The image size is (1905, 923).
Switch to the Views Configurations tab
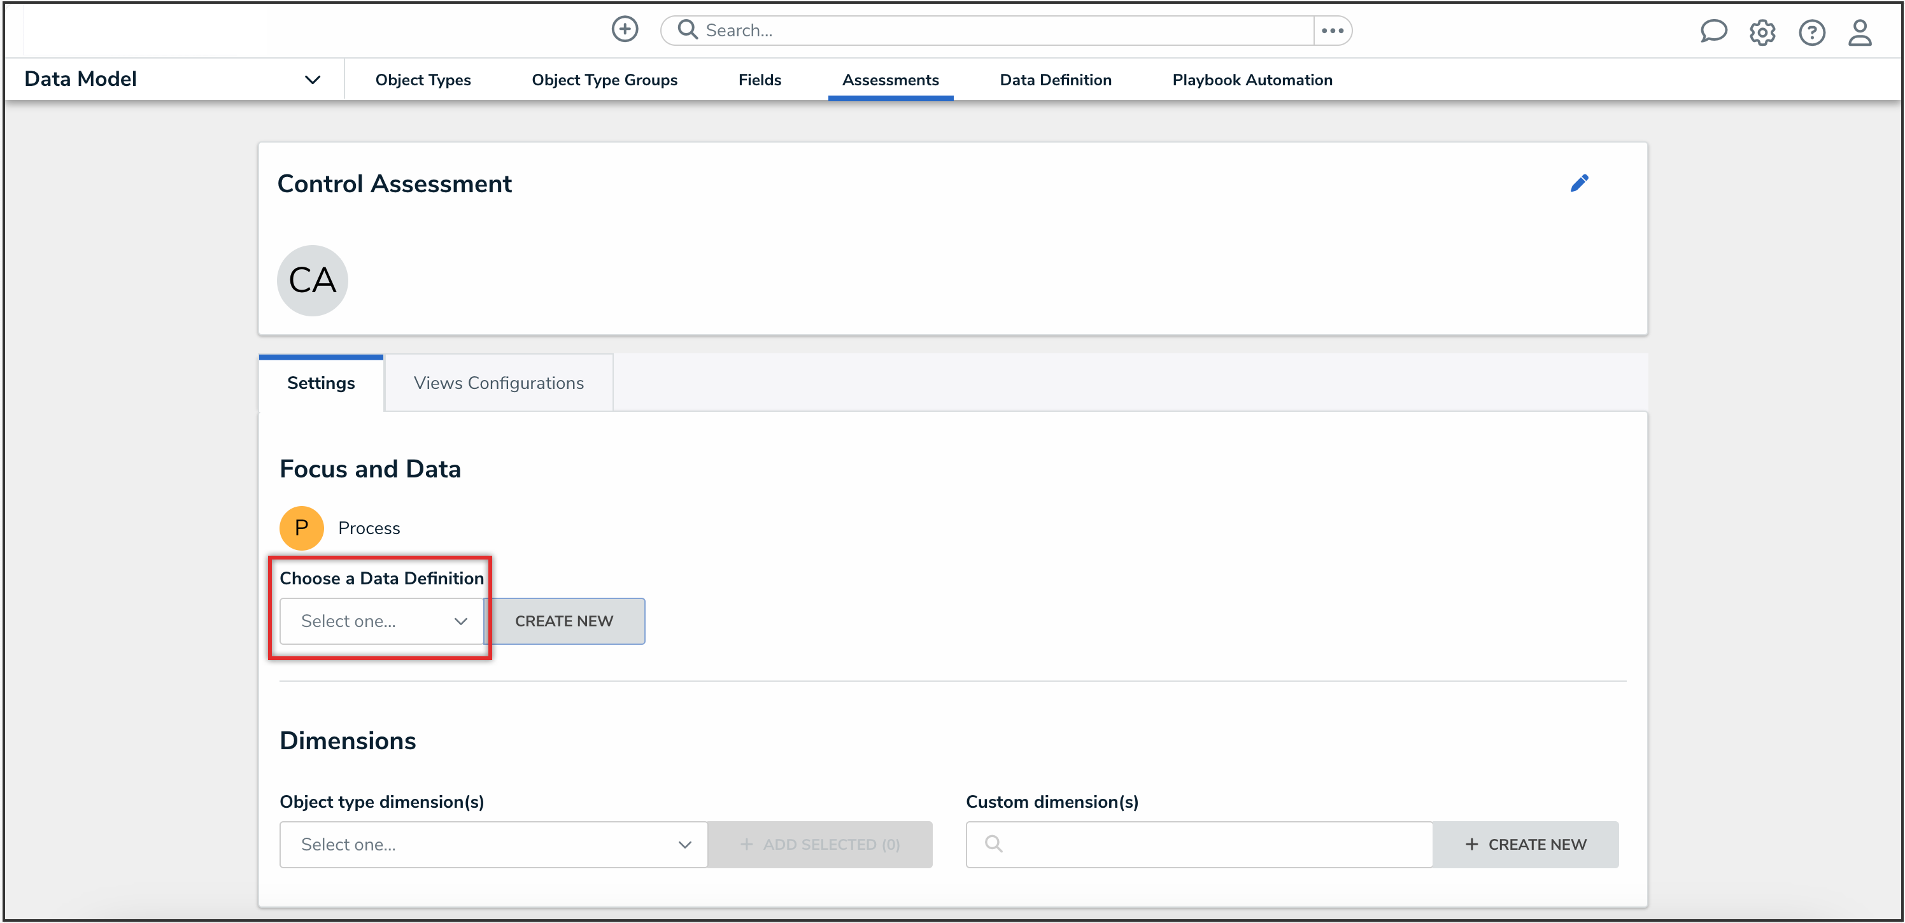click(499, 383)
